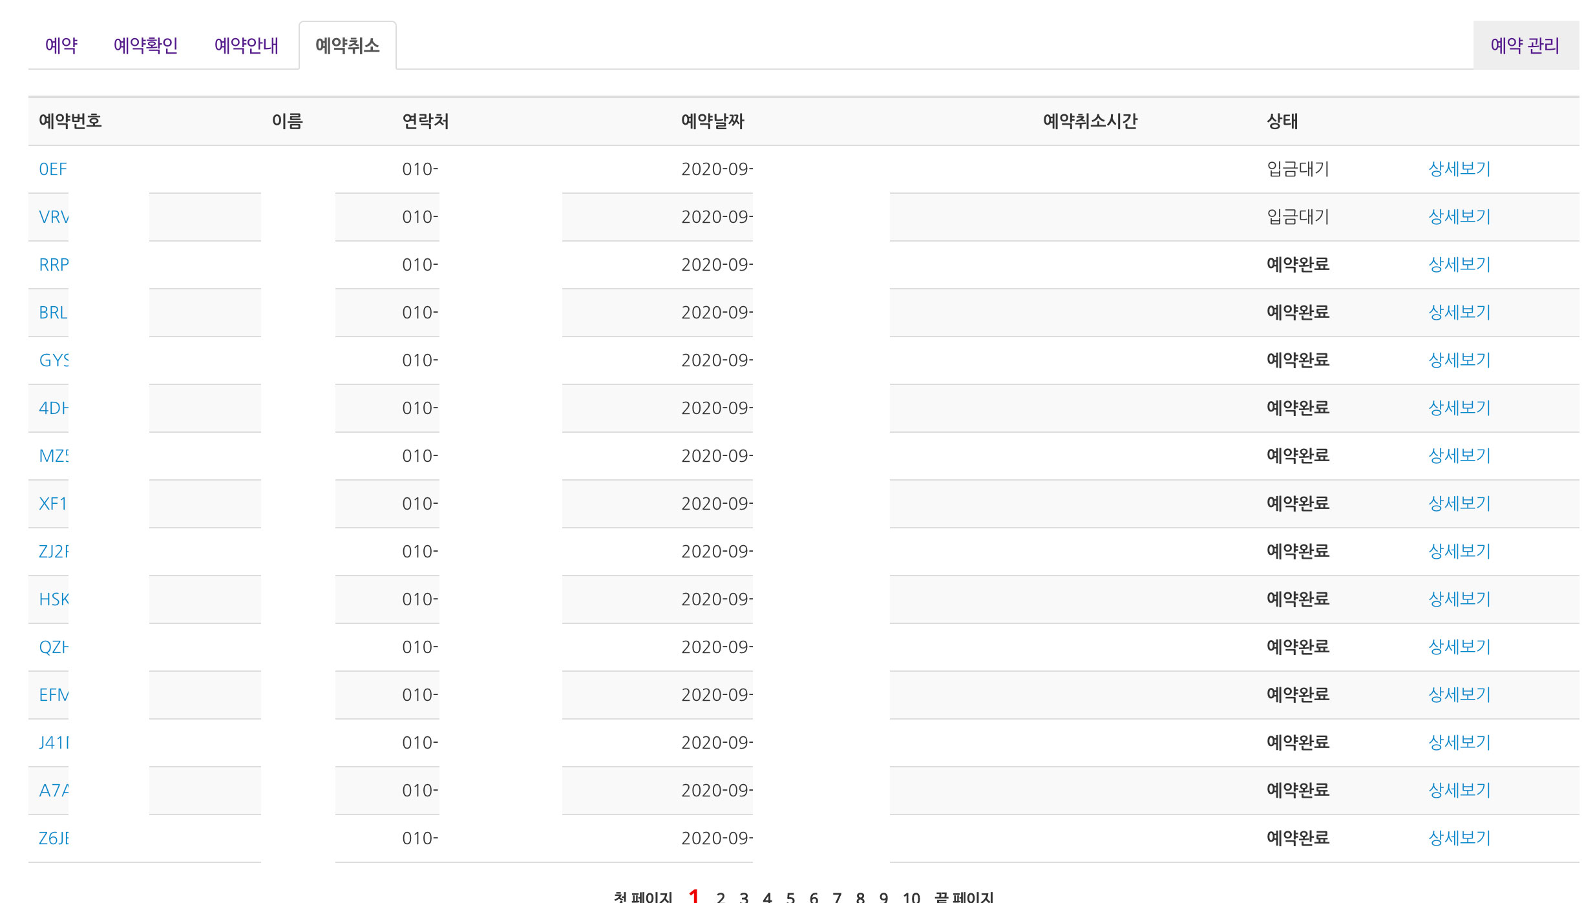This screenshot has width=1595, height=903.
Task: Select 예약완료 status in the RRP row
Action: [x=1298, y=265]
